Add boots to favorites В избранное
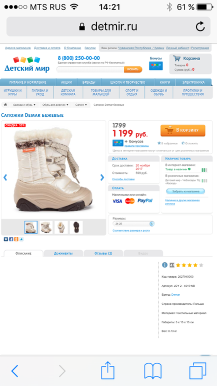The image size is (217, 386). click(167, 143)
